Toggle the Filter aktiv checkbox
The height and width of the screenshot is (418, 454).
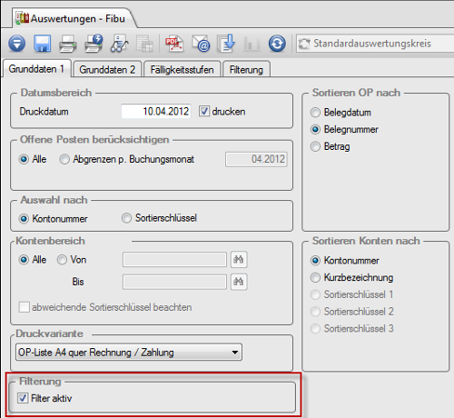point(23,398)
